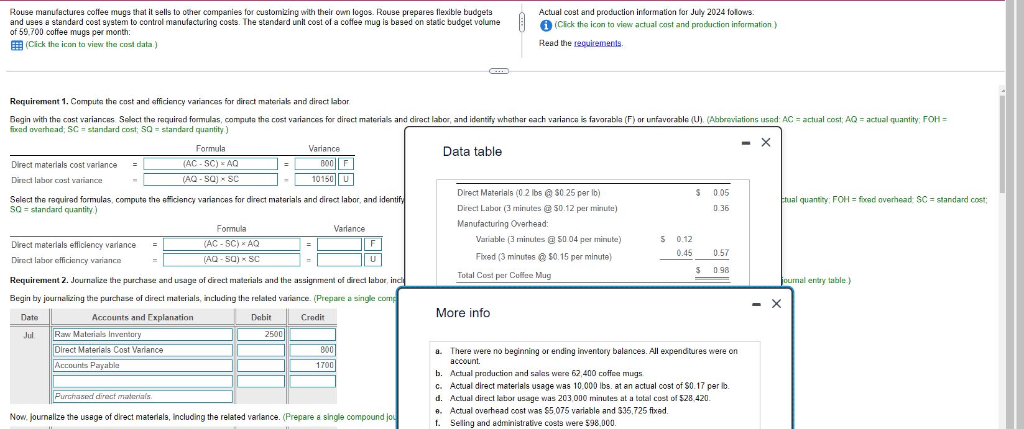The image size is (1024, 429).
Task: Close the Data table popup
Action: pyautogui.click(x=766, y=142)
